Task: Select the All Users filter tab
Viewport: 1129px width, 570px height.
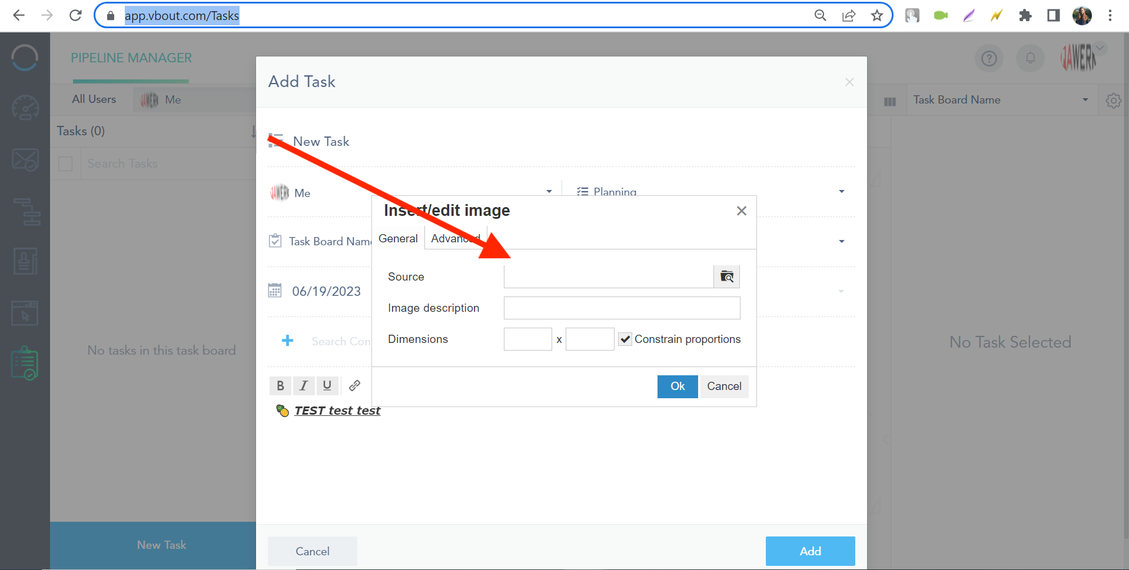Action: pyautogui.click(x=94, y=99)
